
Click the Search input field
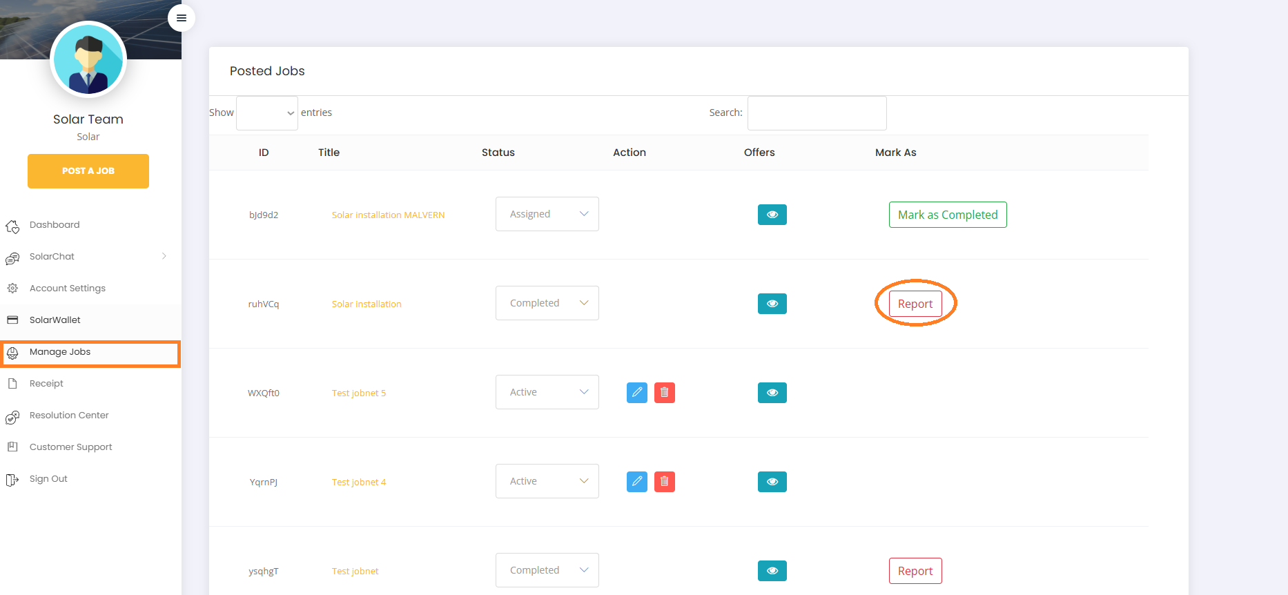[x=817, y=113]
